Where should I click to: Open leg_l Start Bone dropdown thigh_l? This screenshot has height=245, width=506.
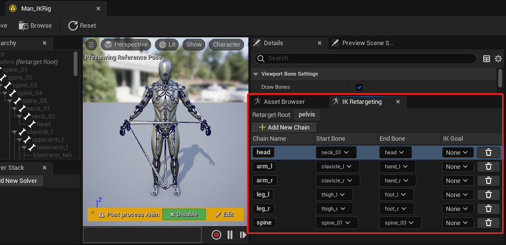pos(334,195)
